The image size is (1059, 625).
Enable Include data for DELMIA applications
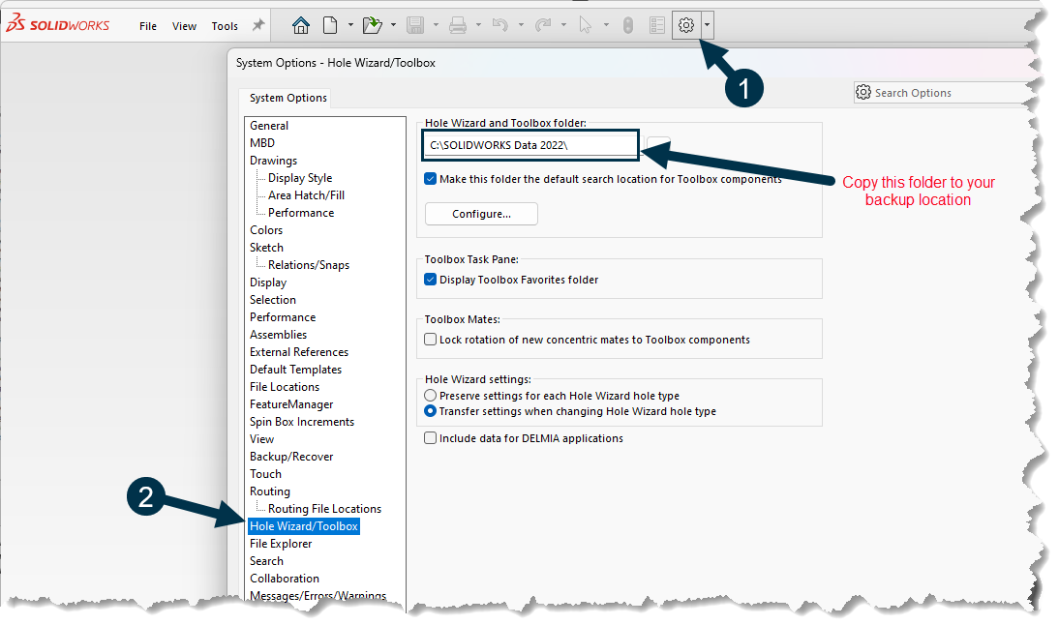[430, 438]
